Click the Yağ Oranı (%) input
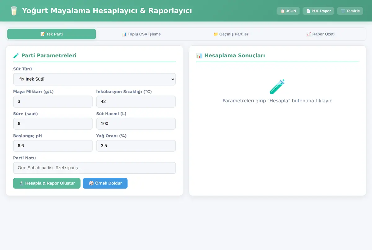 click(136, 145)
